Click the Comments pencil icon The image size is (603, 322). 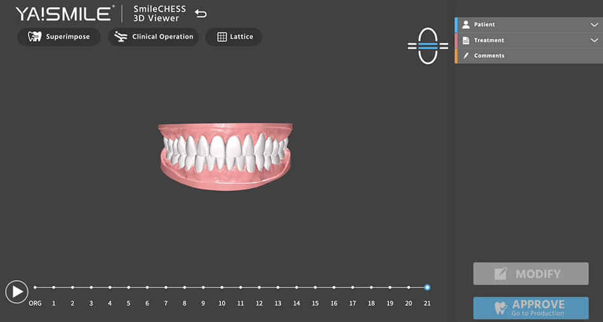coord(466,56)
